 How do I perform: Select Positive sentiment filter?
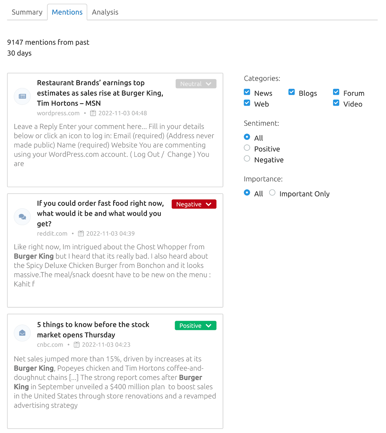pyautogui.click(x=247, y=147)
